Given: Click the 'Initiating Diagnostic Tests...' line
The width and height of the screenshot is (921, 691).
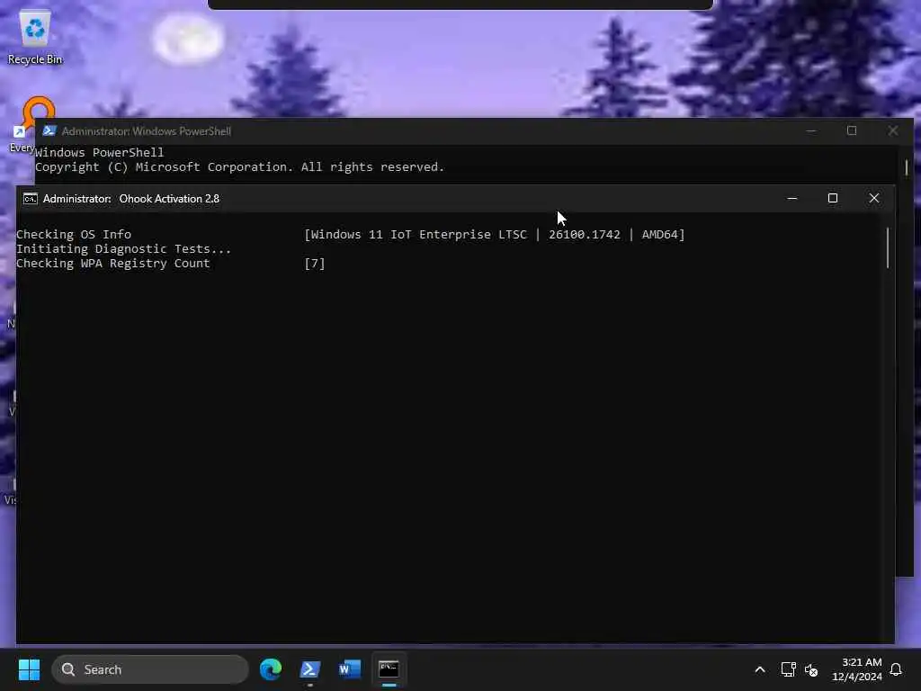Looking at the screenshot, I should point(123,249).
